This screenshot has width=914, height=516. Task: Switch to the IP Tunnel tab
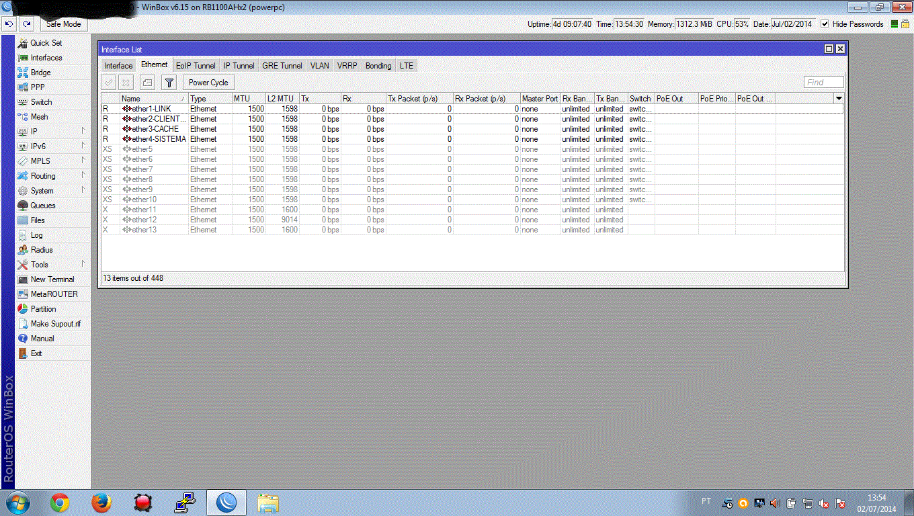(239, 66)
